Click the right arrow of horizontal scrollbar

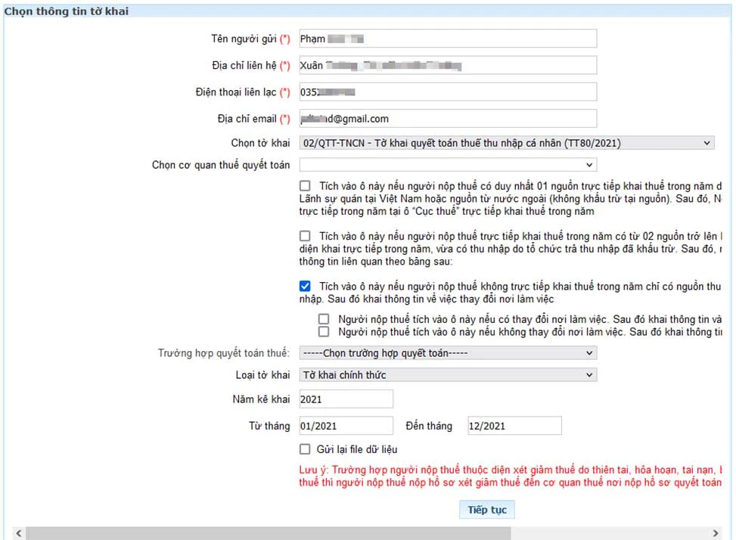pos(714,532)
